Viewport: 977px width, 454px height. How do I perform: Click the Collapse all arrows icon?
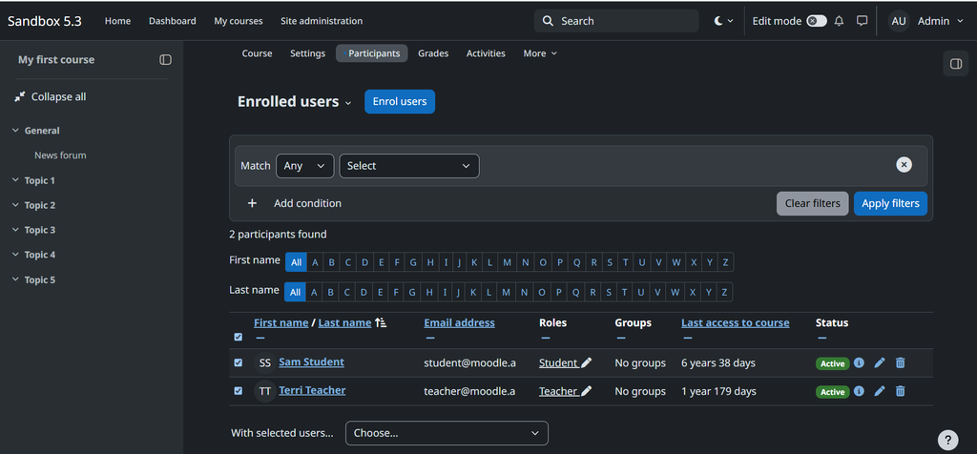pyautogui.click(x=20, y=96)
